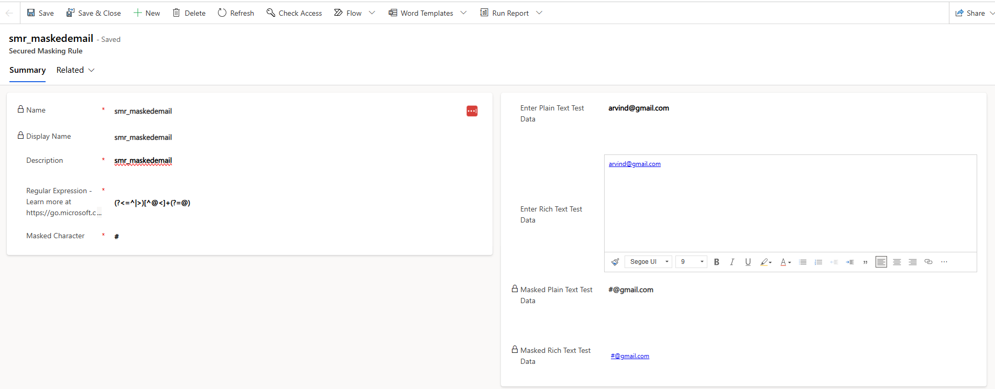Open more editor options ellipsis
The width and height of the screenshot is (995, 389).
pyautogui.click(x=944, y=262)
